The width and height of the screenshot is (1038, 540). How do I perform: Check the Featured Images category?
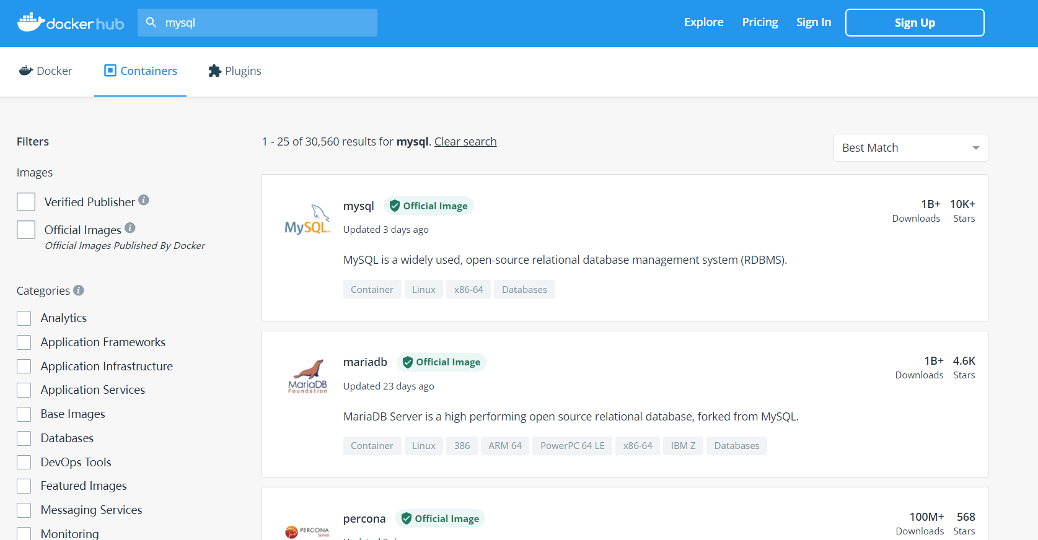click(24, 486)
